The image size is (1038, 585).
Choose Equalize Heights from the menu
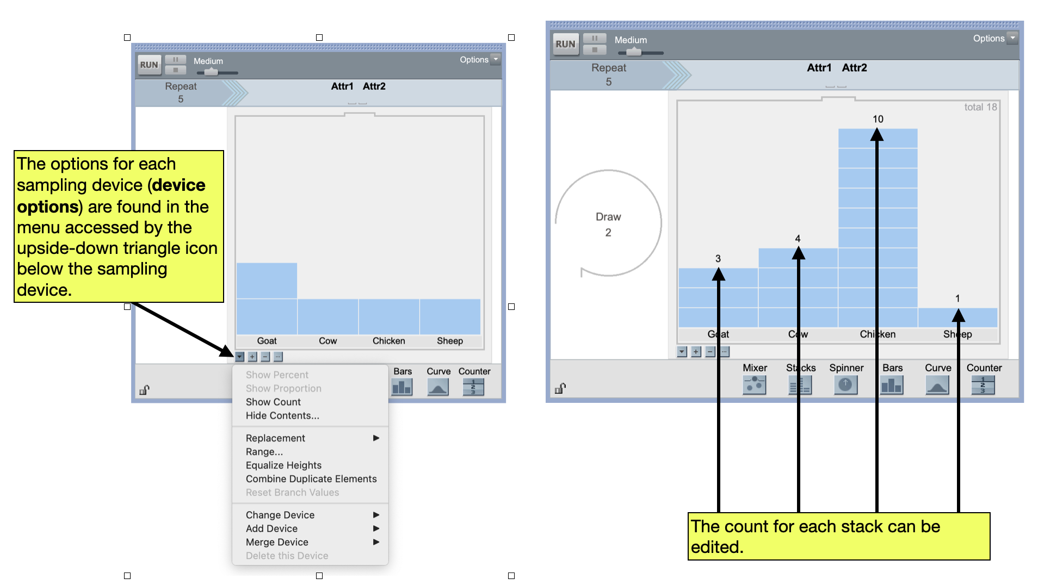coord(283,465)
